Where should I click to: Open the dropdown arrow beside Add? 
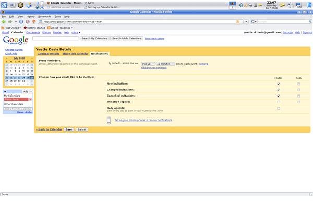[31, 92]
